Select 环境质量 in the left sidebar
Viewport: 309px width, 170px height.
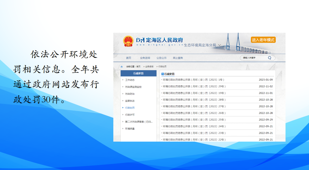point(130,129)
